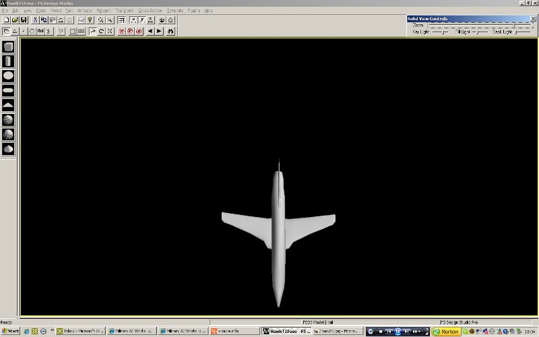Screen dimensions: 539x337
Task: Click the house-shaped toolbar icon
Action: (171, 20)
